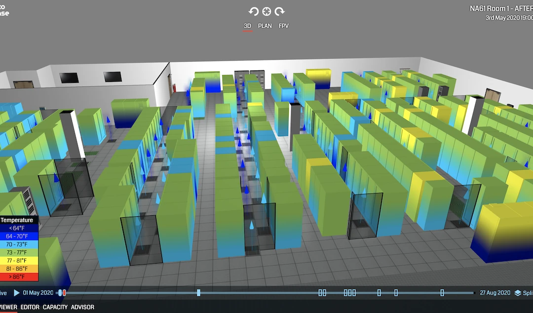This screenshot has width=533, height=313.
Task: Rotate the 3D view counter-clockwise
Action: (253, 11)
